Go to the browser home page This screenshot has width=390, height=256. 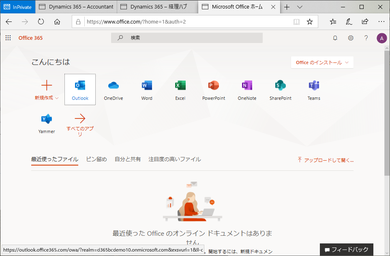pyautogui.click(x=57, y=22)
